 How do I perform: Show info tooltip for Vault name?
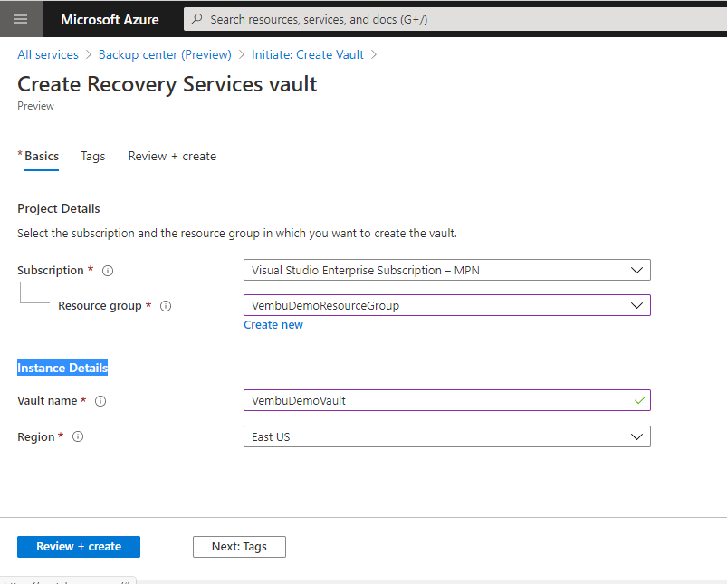(100, 401)
